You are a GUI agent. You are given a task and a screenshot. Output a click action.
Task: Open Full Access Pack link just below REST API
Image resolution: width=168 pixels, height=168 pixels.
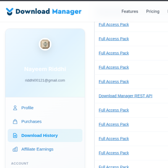coord(114,110)
